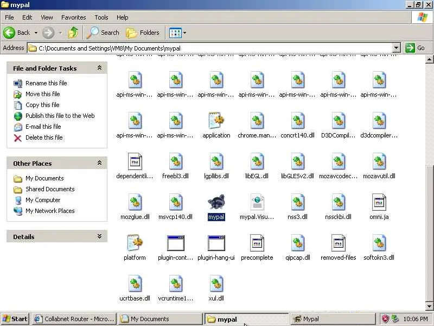The height and width of the screenshot is (326, 434).
Task: Collapse File and Folder Tasks panel
Action: point(99,68)
